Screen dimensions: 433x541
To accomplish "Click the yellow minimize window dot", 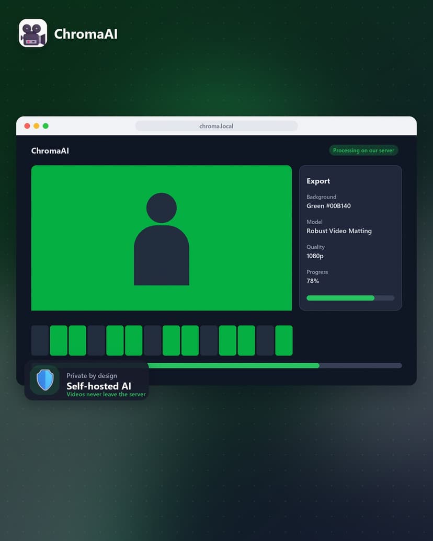I will tap(36, 126).
